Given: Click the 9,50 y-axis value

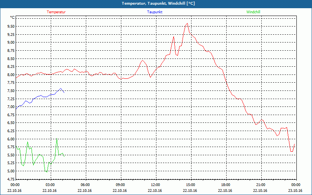Looking at the screenshot, I should (11, 26).
